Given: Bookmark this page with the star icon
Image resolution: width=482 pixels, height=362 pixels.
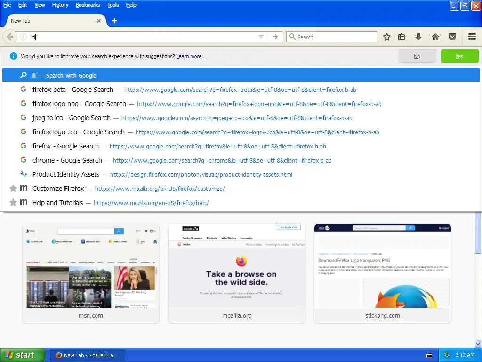Looking at the screenshot, I should coord(387,37).
